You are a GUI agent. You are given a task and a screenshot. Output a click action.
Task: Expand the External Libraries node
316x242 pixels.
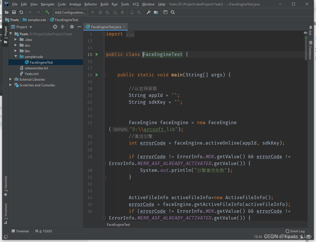tap(11, 79)
